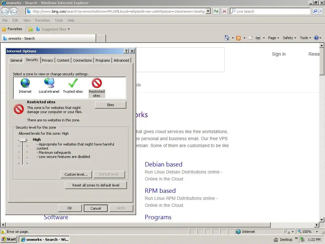Click the Desktop toolbar keyboard icon

(276, 240)
